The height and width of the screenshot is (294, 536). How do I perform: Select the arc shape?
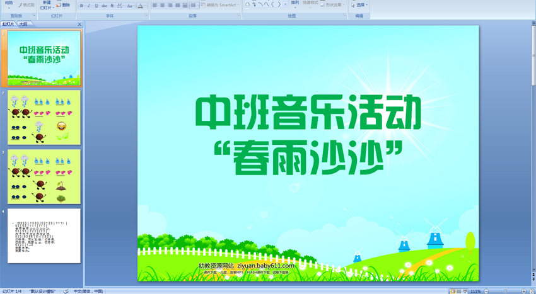(x=260, y=4)
